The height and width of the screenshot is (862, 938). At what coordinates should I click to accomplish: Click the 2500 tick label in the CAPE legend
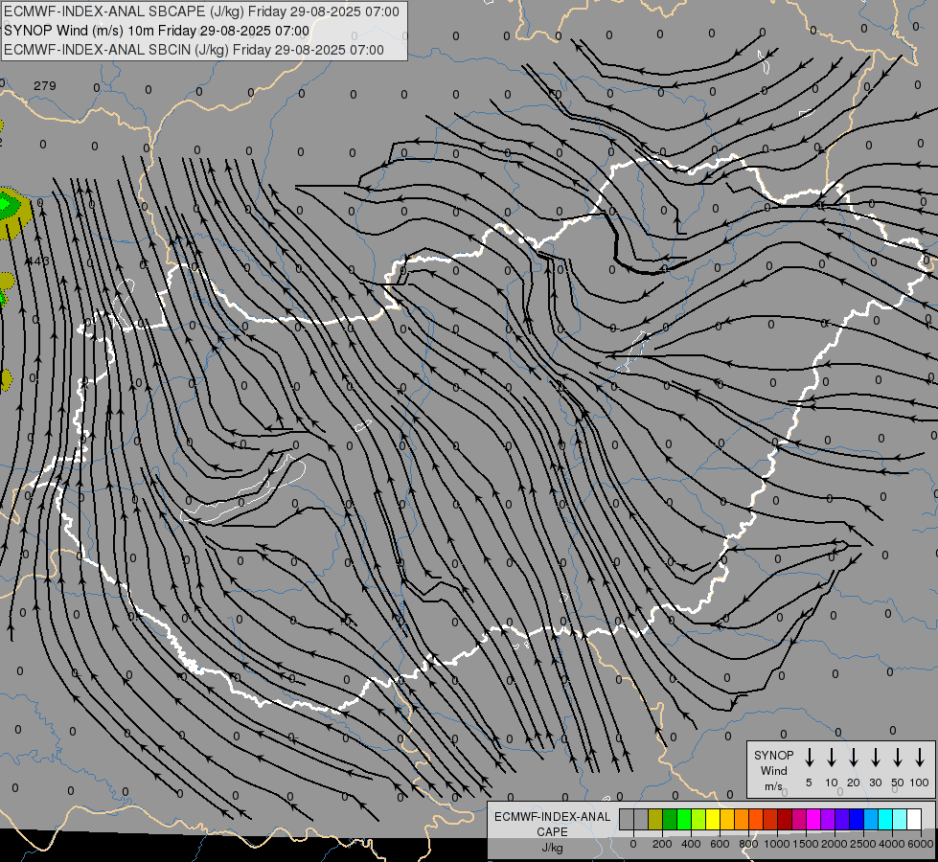click(x=863, y=844)
